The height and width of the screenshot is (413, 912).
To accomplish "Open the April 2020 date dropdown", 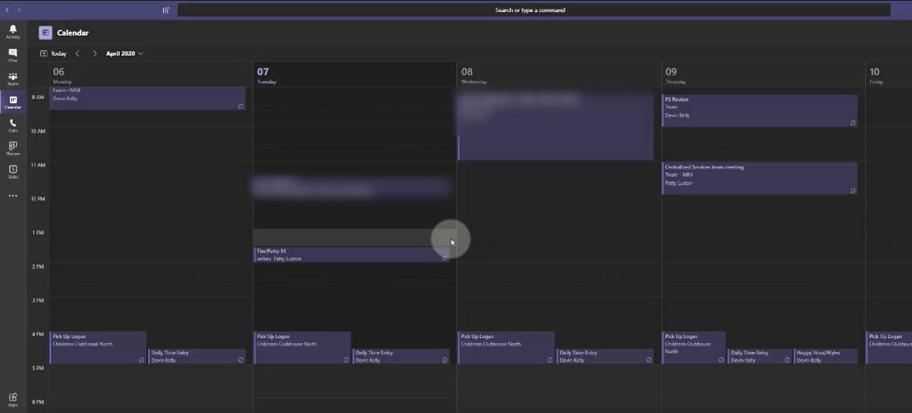I will pos(124,53).
